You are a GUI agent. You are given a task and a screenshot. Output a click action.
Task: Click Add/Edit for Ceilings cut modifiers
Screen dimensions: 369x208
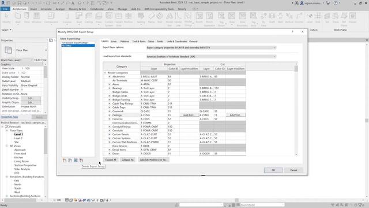(235, 115)
